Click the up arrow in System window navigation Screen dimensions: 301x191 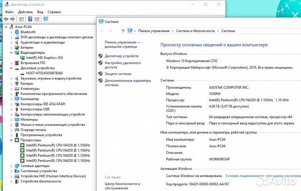pos(123,31)
